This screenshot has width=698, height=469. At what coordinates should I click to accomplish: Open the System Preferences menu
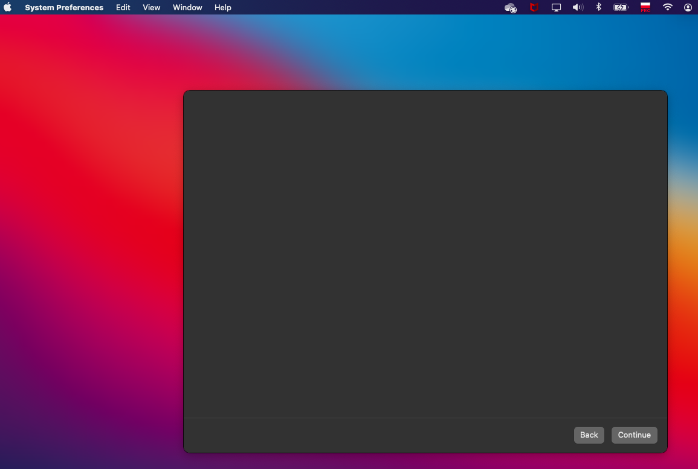pyautogui.click(x=63, y=7)
